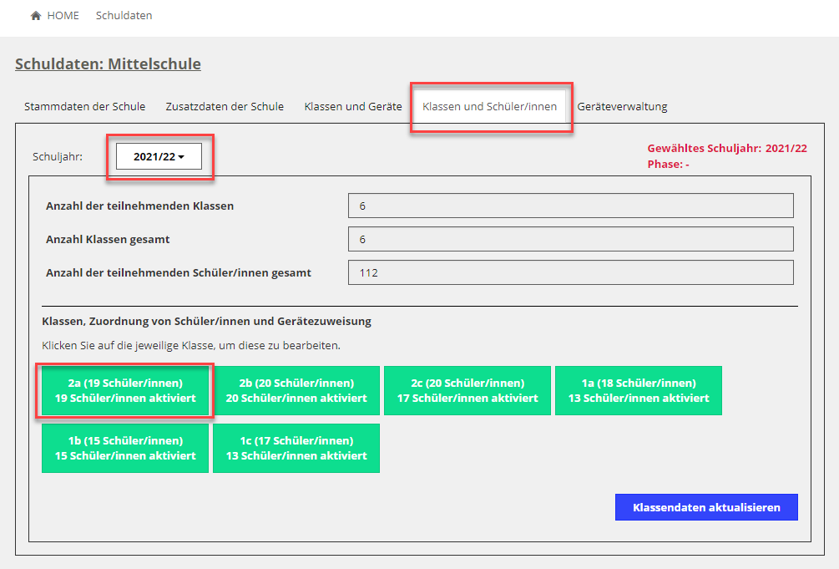Select the Klassen und Schüler/innen tab
The width and height of the screenshot is (839, 569).
coord(489,107)
